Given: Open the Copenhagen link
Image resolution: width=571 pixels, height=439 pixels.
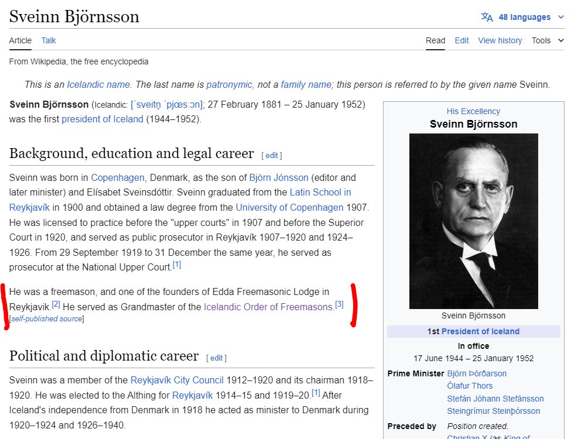Looking at the screenshot, I should (x=118, y=177).
